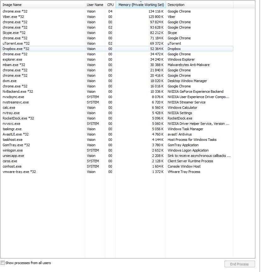Sort by Image Name column header
The image size is (261, 272).
[12, 5]
